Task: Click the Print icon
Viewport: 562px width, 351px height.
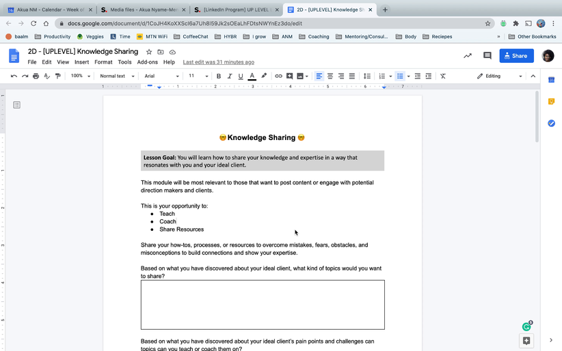Action: (x=36, y=76)
